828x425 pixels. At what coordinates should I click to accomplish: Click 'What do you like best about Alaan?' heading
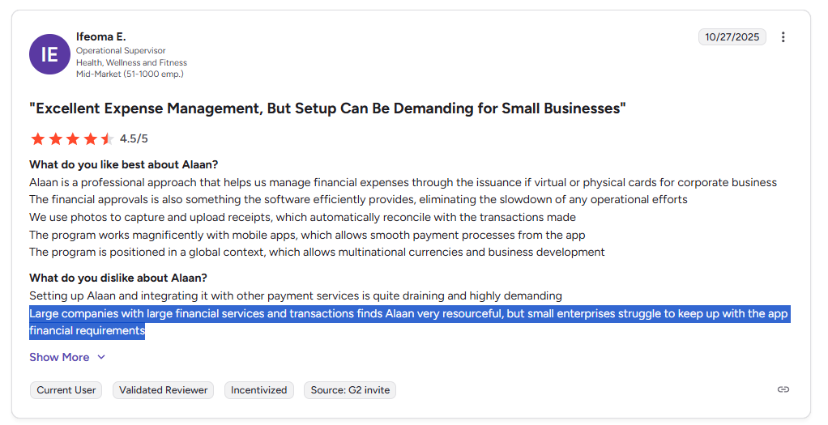coord(124,164)
